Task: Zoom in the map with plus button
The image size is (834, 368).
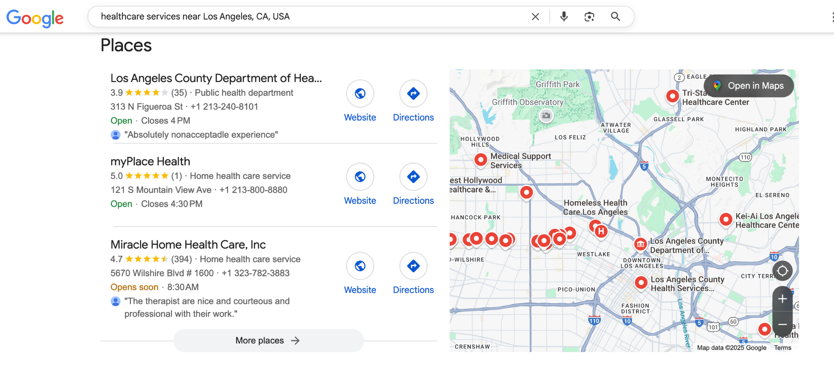Action: pos(782,299)
